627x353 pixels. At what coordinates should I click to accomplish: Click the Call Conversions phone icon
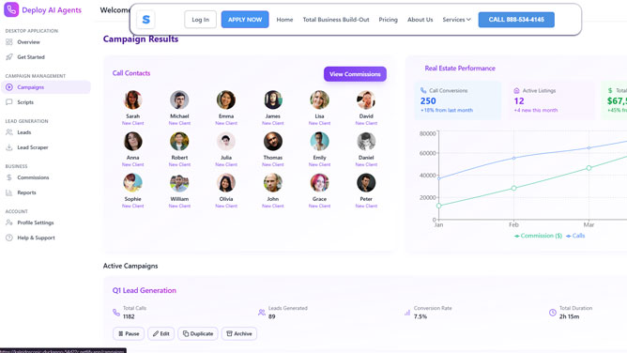[x=423, y=90]
